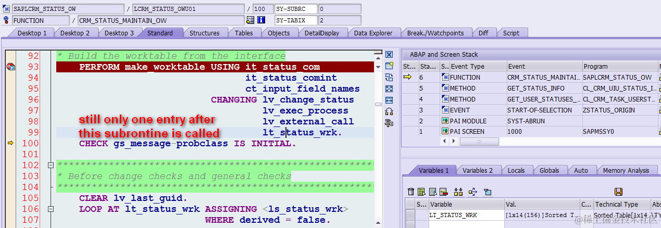Open the Memory Analysis tab
This screenshot has height=228, width=661.
[626, 170]
